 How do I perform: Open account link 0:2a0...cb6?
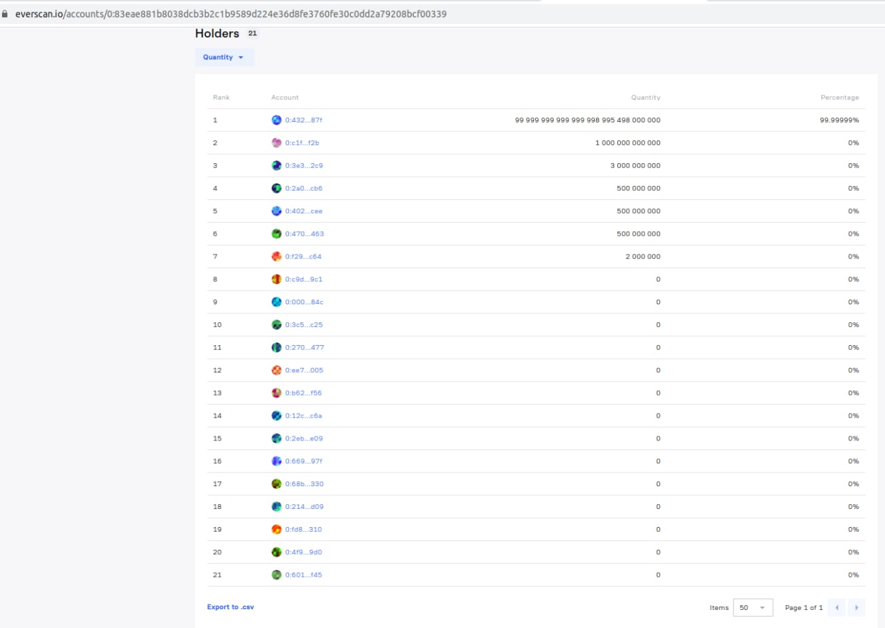pyautogui.click(x=304, y=189)
